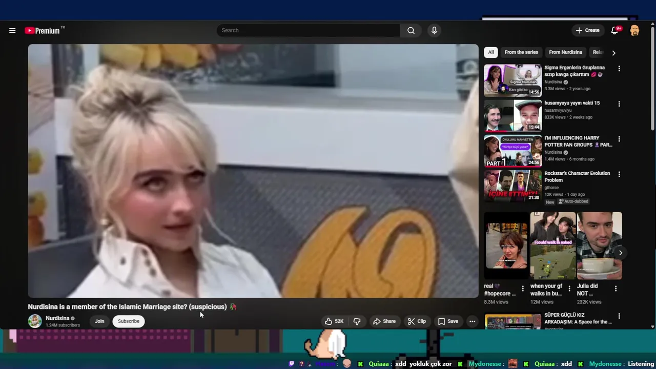Screen dimensions: 656x369
Task: Share the video
Action: [384, 321]
